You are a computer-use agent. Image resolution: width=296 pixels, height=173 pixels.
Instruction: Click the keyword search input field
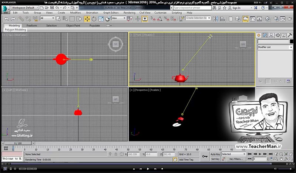click(x=192, y=8)
